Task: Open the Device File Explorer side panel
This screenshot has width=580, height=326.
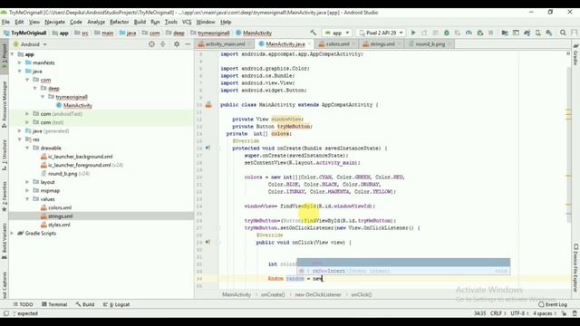Action: tap(575, 267)
